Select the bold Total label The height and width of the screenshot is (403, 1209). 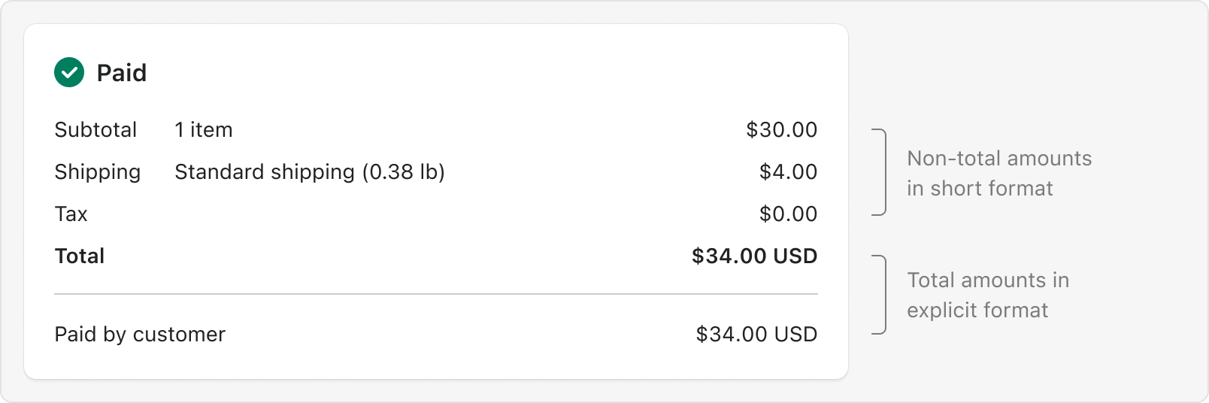[80, 256]
